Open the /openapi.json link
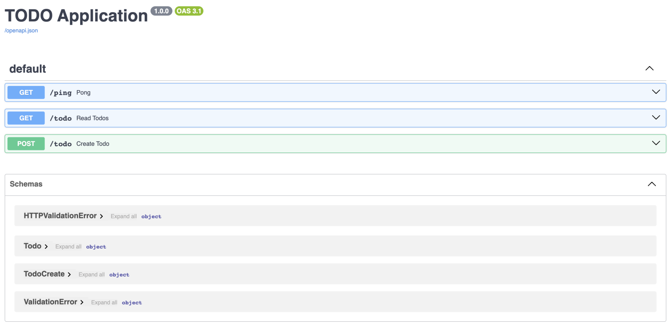The image size is (671, 326). (21, 31)
